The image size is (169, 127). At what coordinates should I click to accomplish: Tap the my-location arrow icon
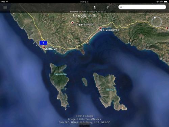[x=108, y=7]
